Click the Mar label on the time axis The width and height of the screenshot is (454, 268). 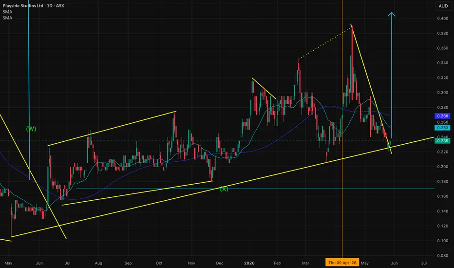[x=305, y=263]
